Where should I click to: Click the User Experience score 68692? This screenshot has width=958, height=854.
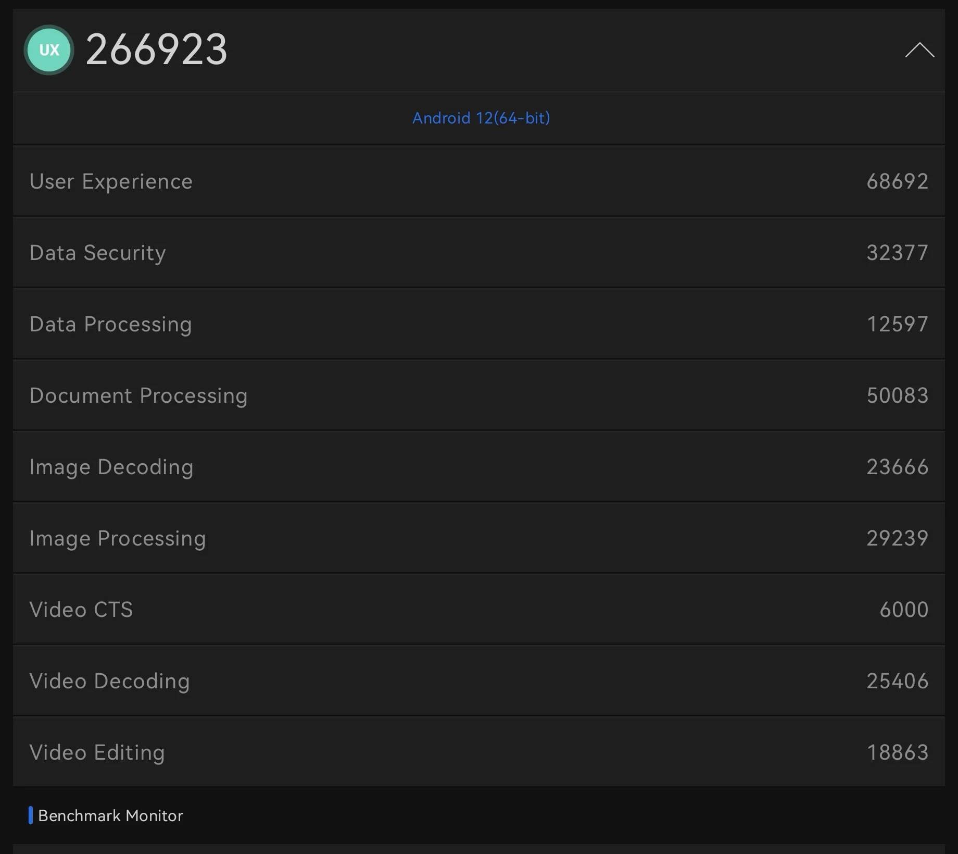click(x=897, y=181)
